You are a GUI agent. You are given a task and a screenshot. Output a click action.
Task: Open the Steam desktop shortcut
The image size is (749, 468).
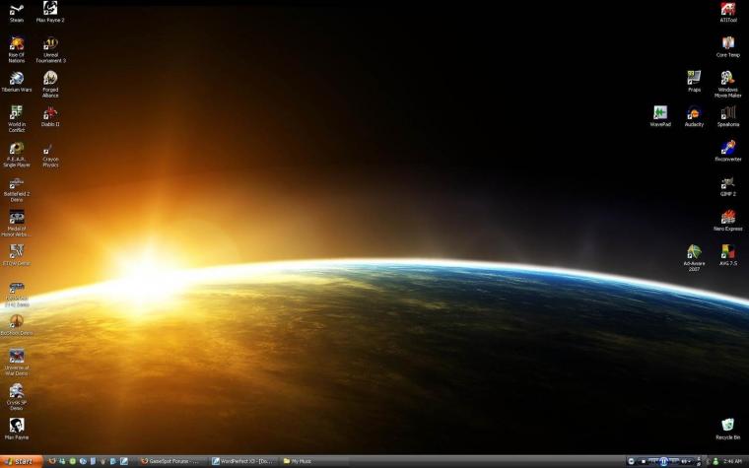(x=16, y=13)
